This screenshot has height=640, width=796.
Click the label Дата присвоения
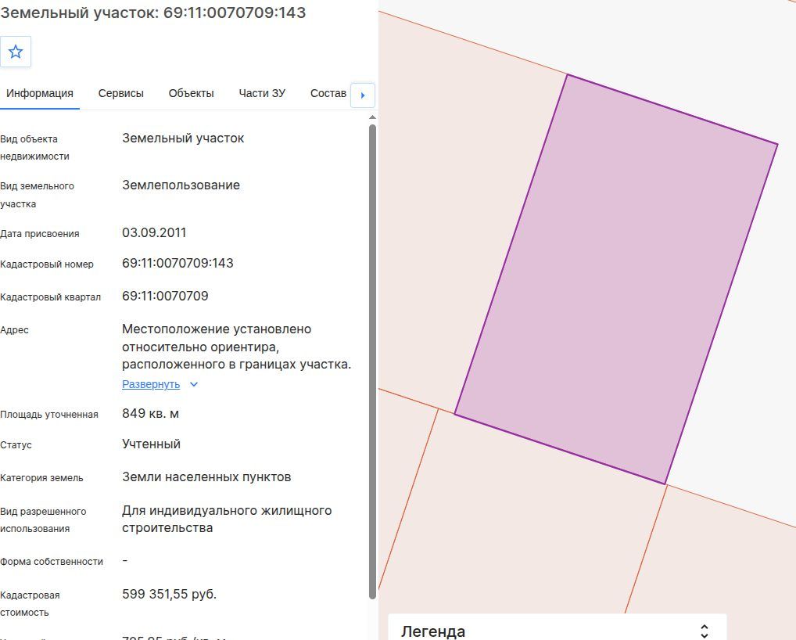tap(40, 234)
